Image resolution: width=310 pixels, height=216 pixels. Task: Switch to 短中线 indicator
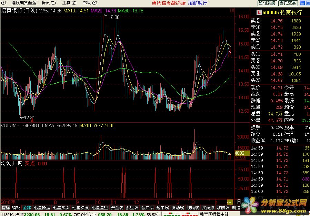tap(162, 208)
